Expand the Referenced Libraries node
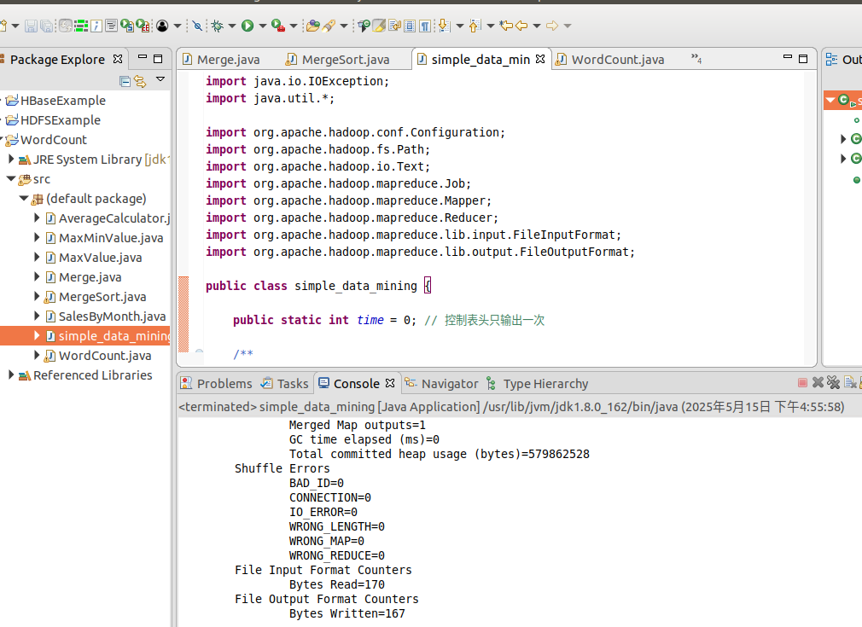The height and width of the screenshot is (627, 862). click(11, 375)
